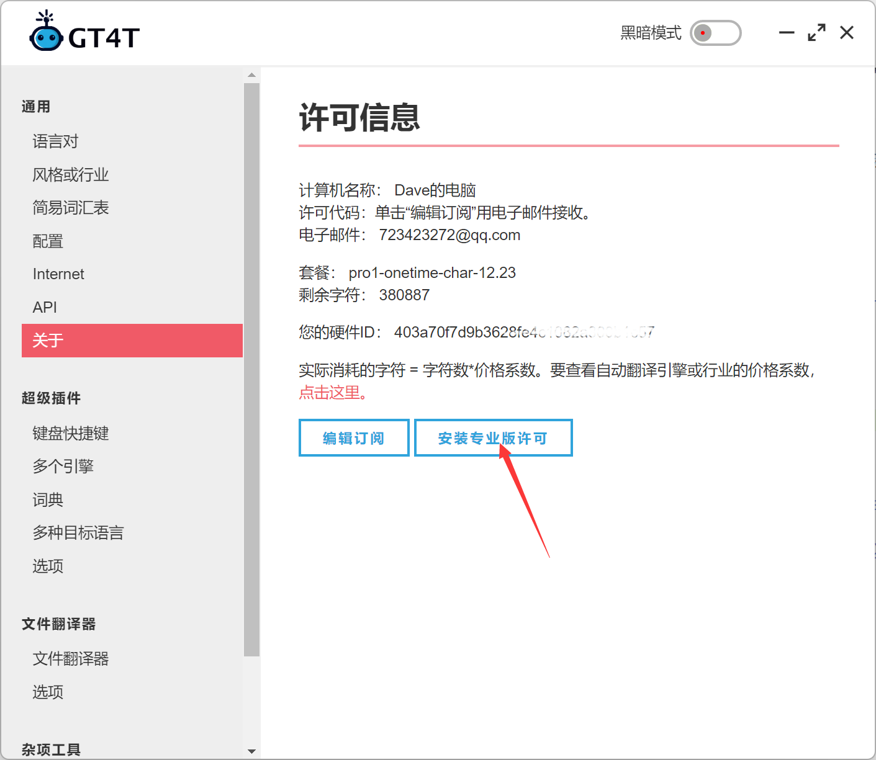Click the 文件翻译器 bold section header
The width and height of the screenshot is (876, 760).
point(59,624)
